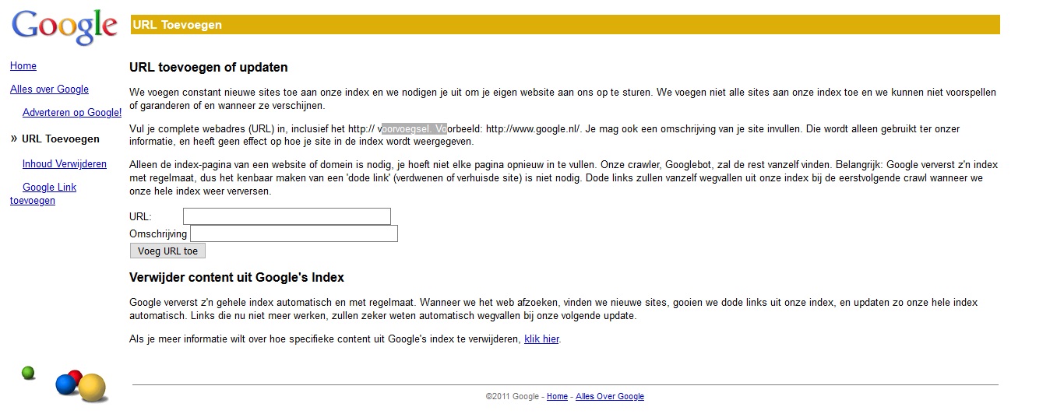Open footer Alles Over Google link
The height and width of the screenshot is (414, 1064).
(610, 397)
